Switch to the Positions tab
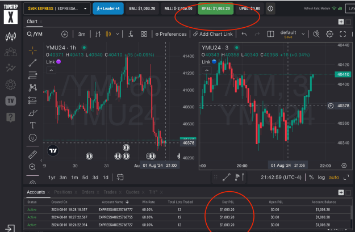The image size is (355, 232). [63, 192]
